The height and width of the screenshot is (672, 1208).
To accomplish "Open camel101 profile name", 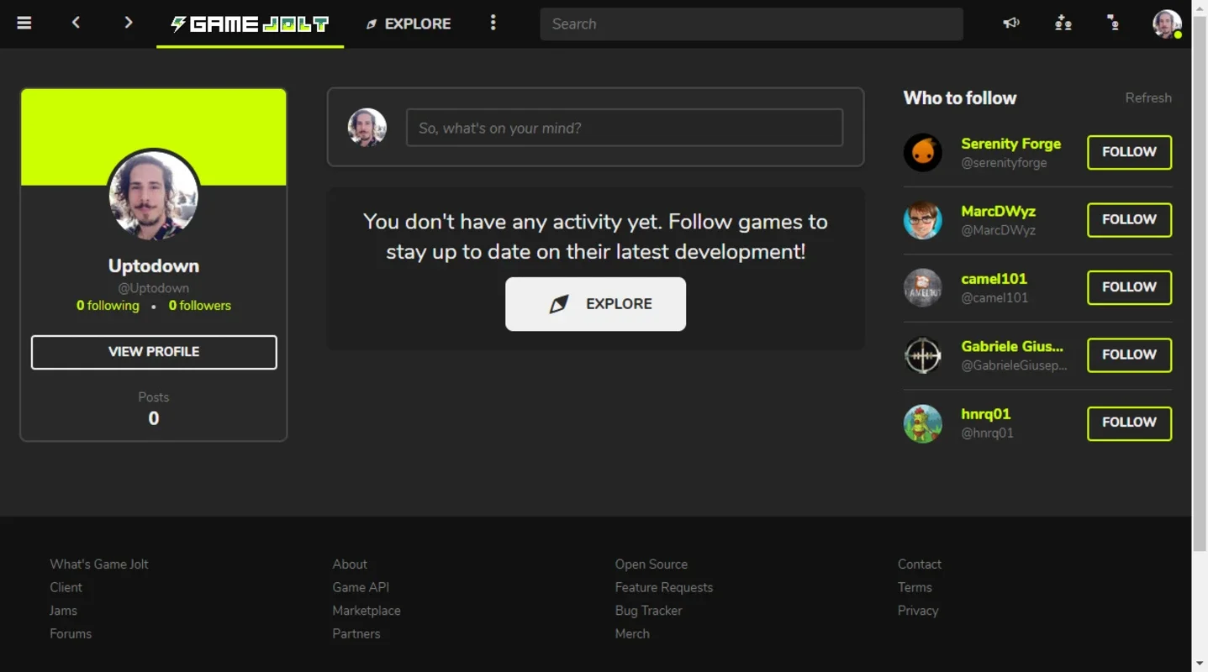I will (994, 279).
